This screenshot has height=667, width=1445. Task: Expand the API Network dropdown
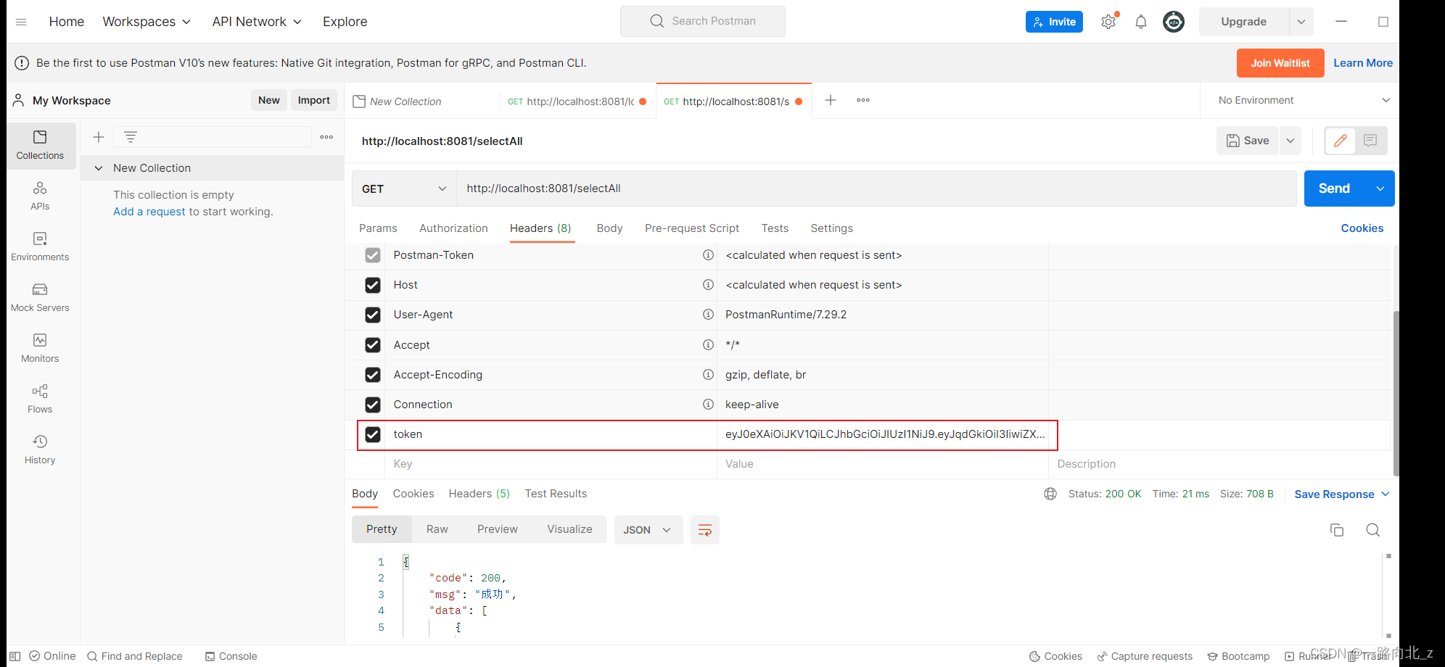pyautogui.click(x=257, y=22)
